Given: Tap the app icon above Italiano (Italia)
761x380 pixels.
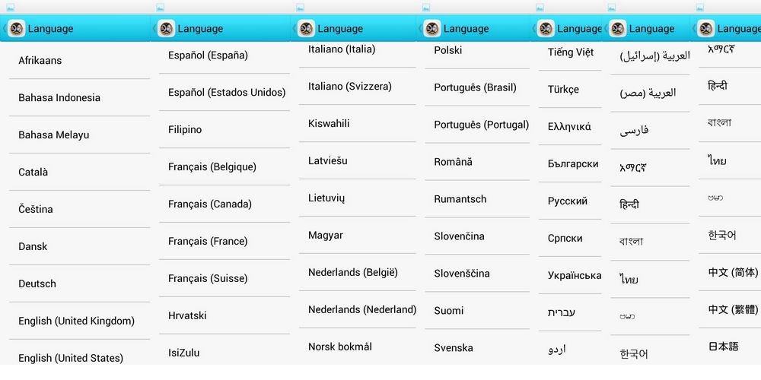Looking at the screenshot, I should click(306, 29).
